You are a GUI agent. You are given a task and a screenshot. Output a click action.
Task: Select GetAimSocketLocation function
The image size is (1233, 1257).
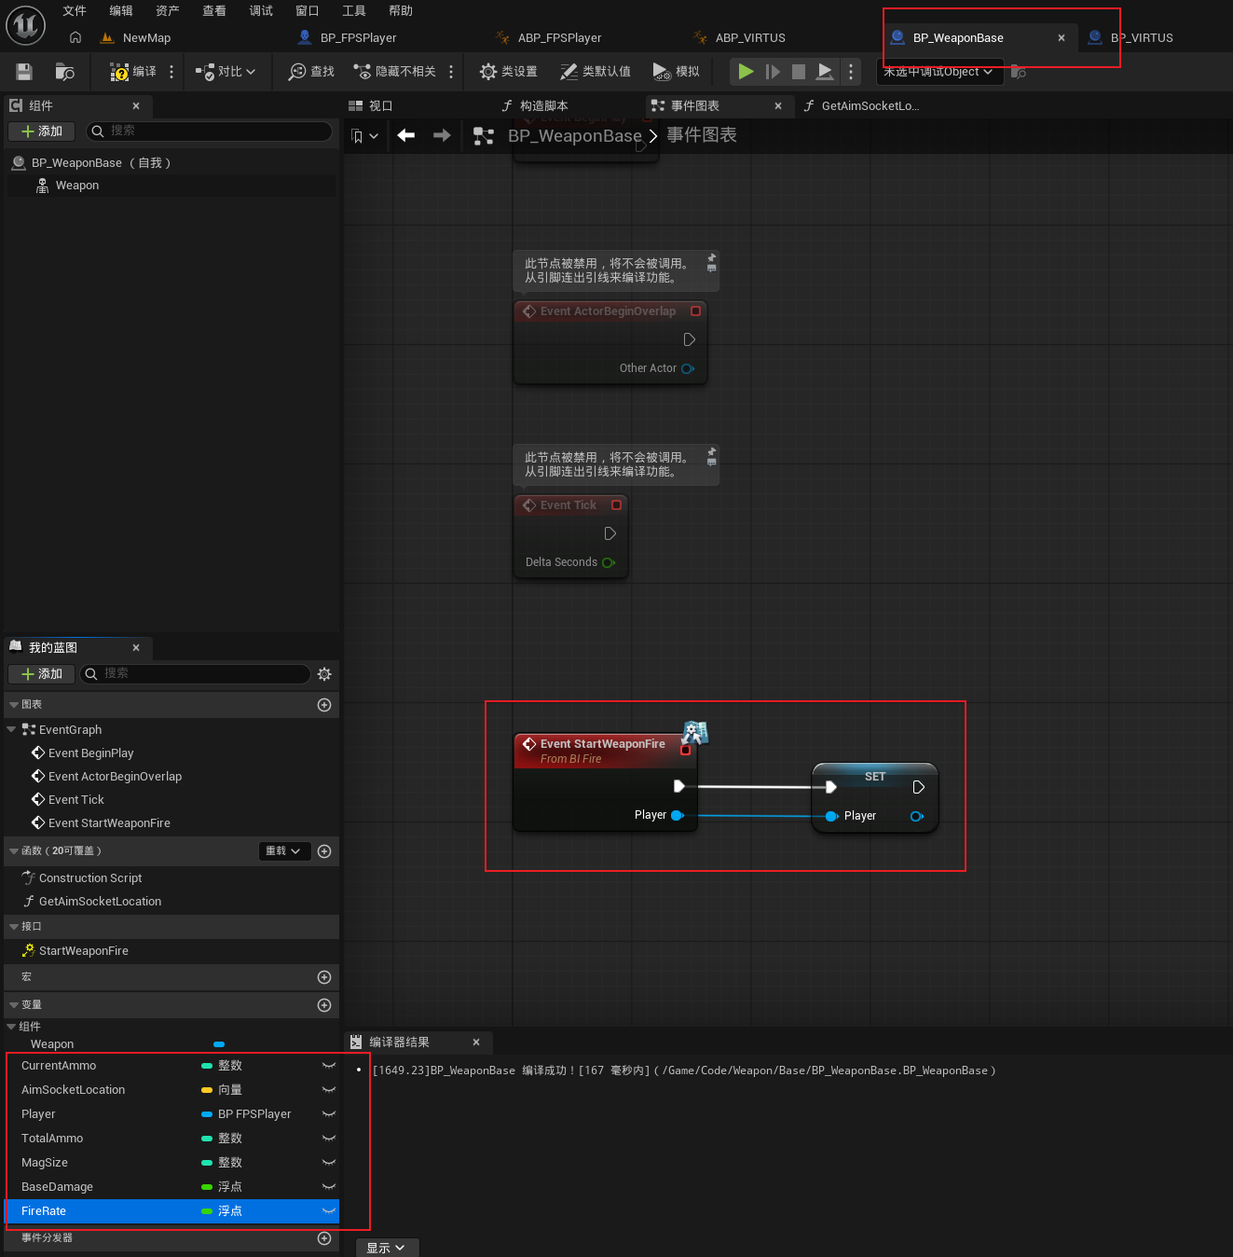click(100, 902)
